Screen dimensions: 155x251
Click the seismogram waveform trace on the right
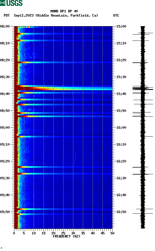click(143, 127)
